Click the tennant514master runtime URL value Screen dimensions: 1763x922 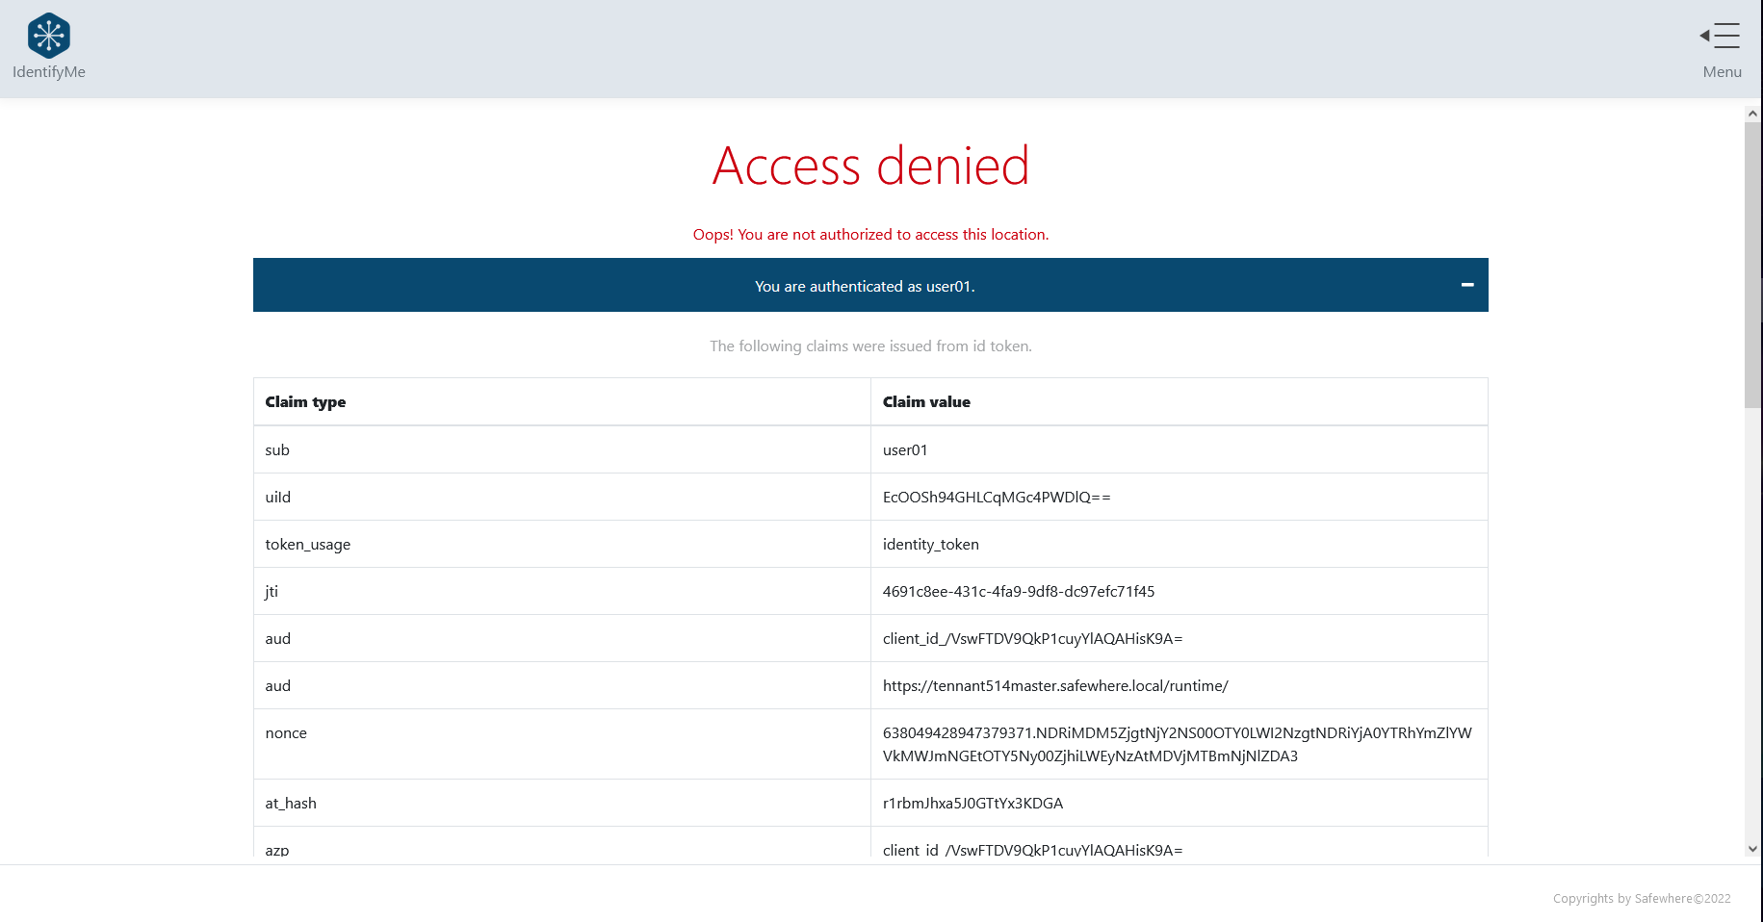click(x=1055, y=686)
